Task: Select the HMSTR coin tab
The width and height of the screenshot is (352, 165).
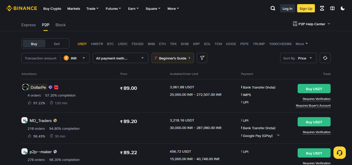Action: coord(97,44)
